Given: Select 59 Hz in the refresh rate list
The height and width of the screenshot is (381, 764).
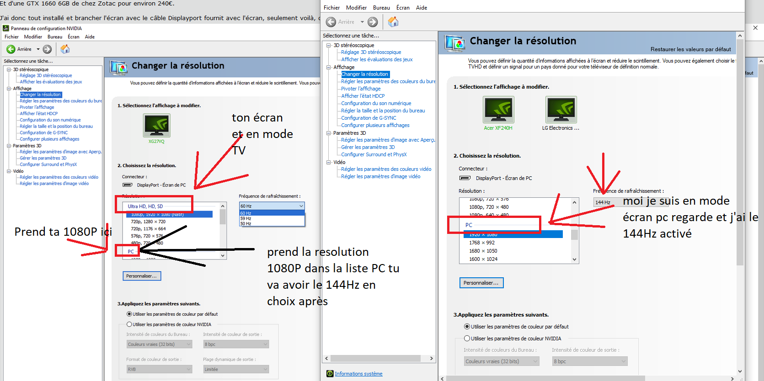Looking at the screenshot, I should (272, 218).
